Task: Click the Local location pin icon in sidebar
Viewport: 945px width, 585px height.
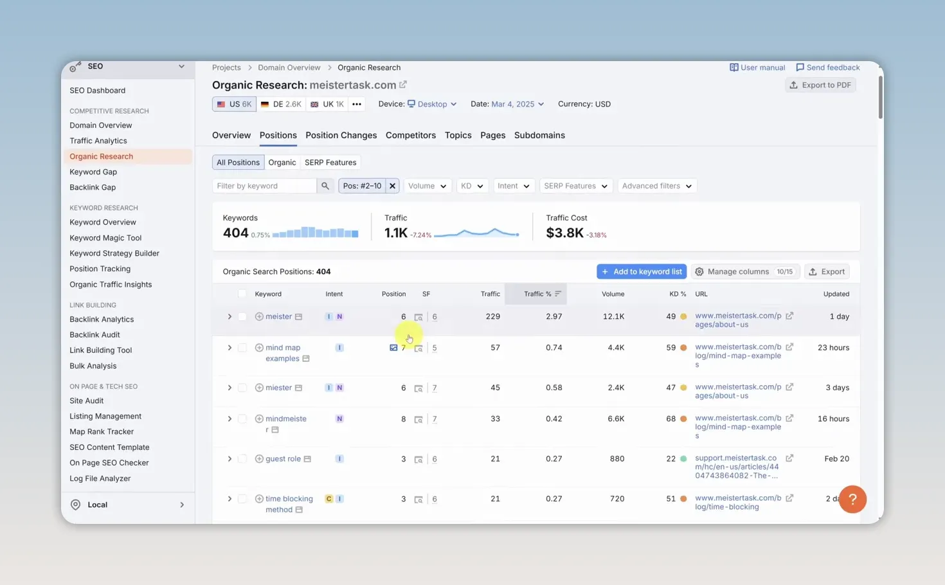Action: click(75, 505)
